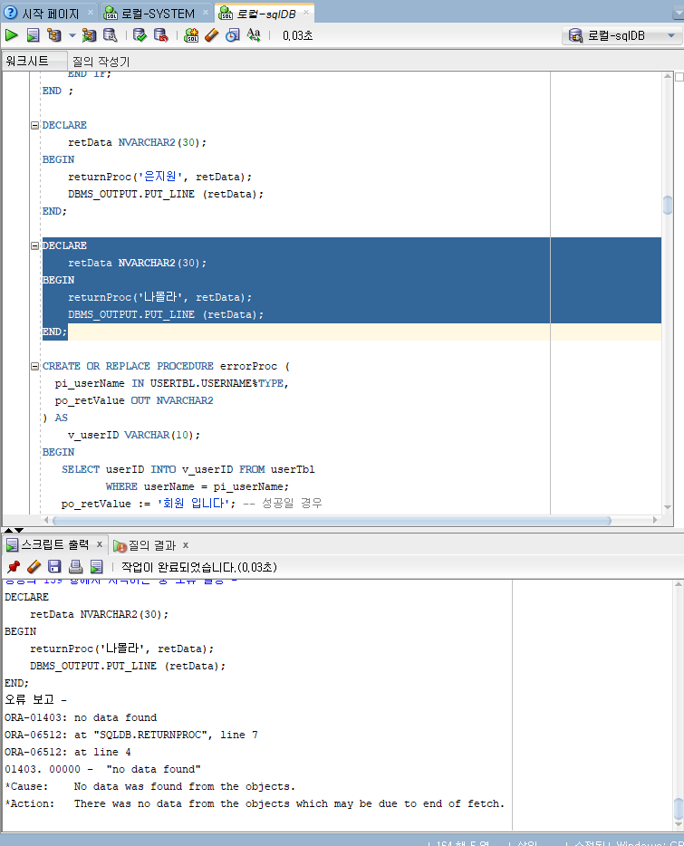Click the 오류 보고 - text
Image resolution: width=684 pixels, height=846 pixels.
click(35, 700)
